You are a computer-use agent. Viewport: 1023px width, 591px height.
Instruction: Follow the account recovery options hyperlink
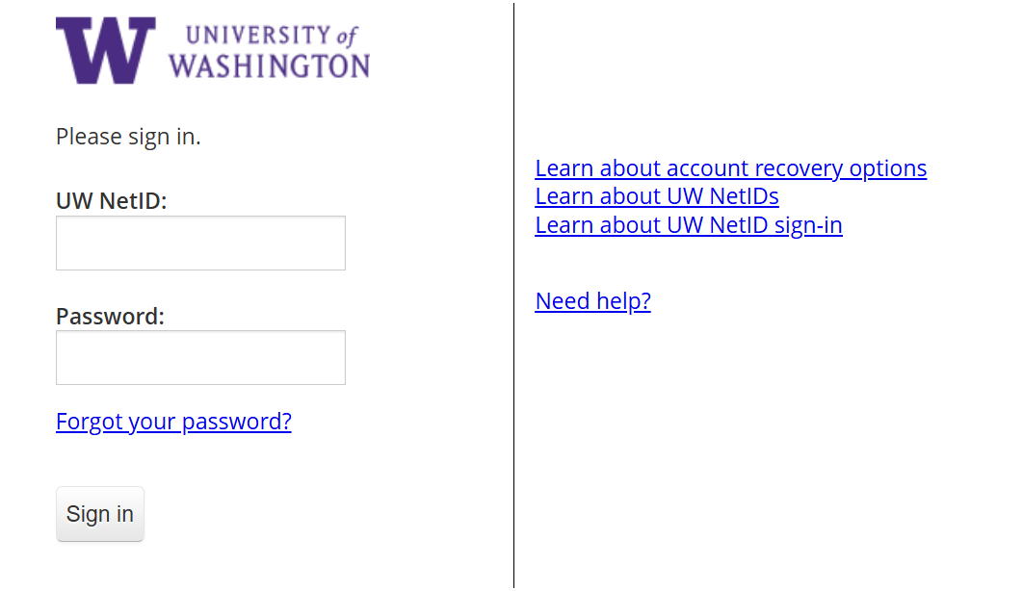(x=730, y=168)
